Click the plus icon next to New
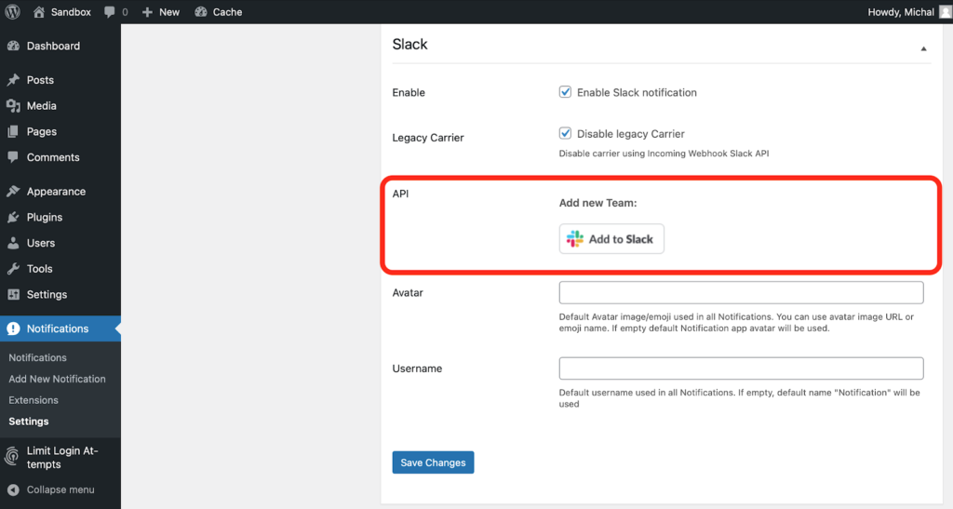The height and width of the screenshot is (509, 953). pos(147,12)
